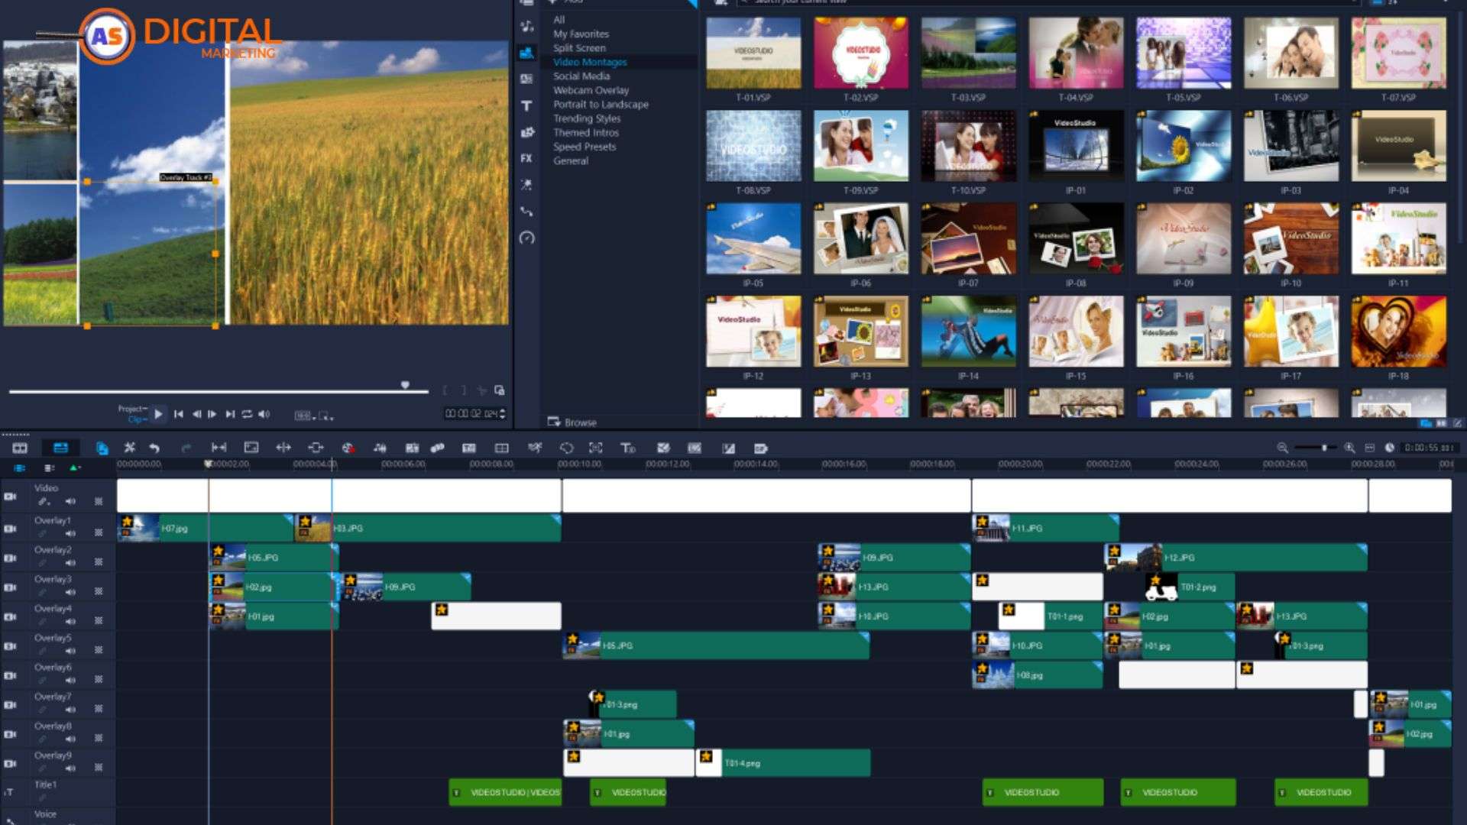Mute the Overlay1 track audio
This screenshot has height=825, width=1467.
click(70, 533)
